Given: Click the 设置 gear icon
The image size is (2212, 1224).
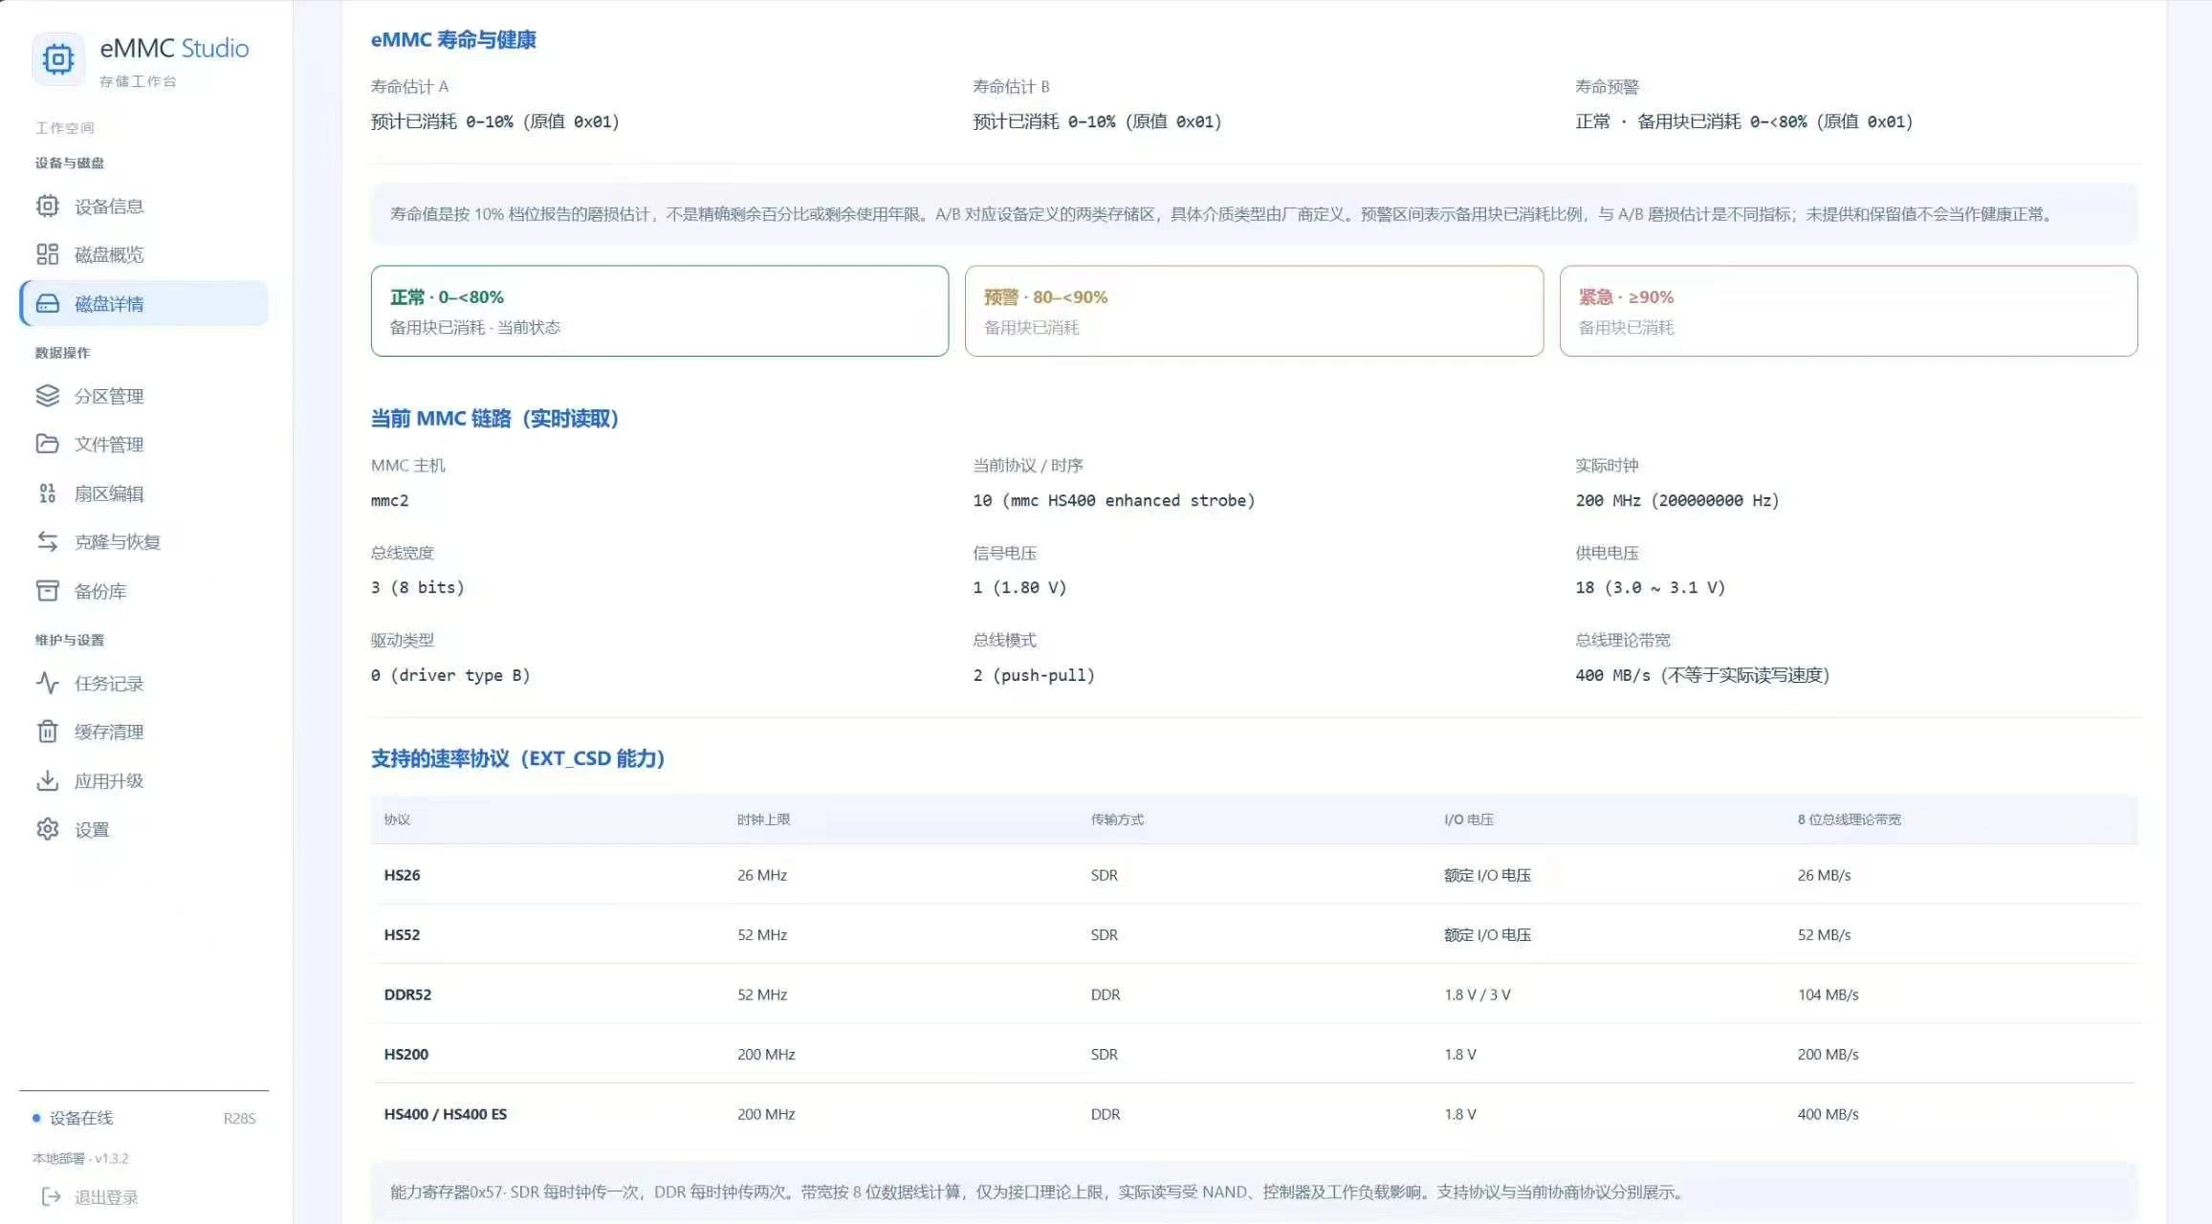Looking at the screenshot, I should 47,829.
